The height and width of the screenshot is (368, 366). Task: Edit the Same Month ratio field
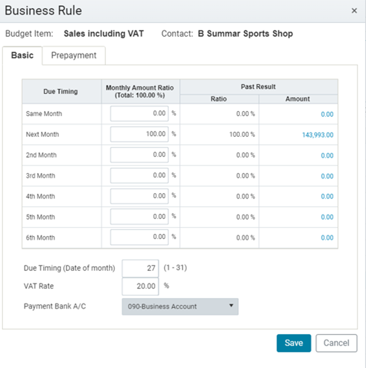coord(139,114)
